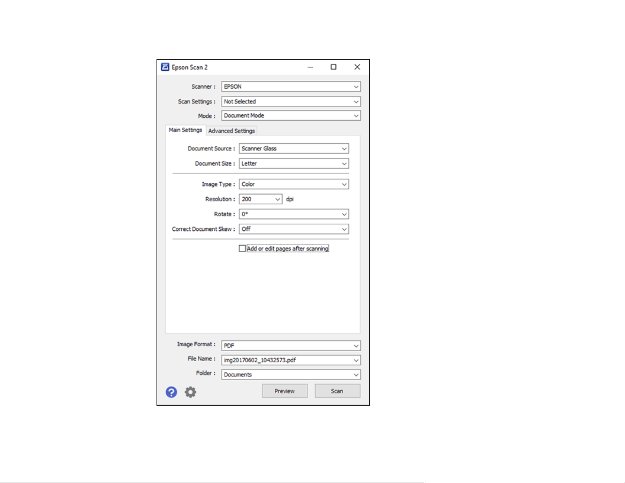Minimize the Epson Scan 2 window
The height and width of the screenshot is (483, 625).
coord(310,67)
